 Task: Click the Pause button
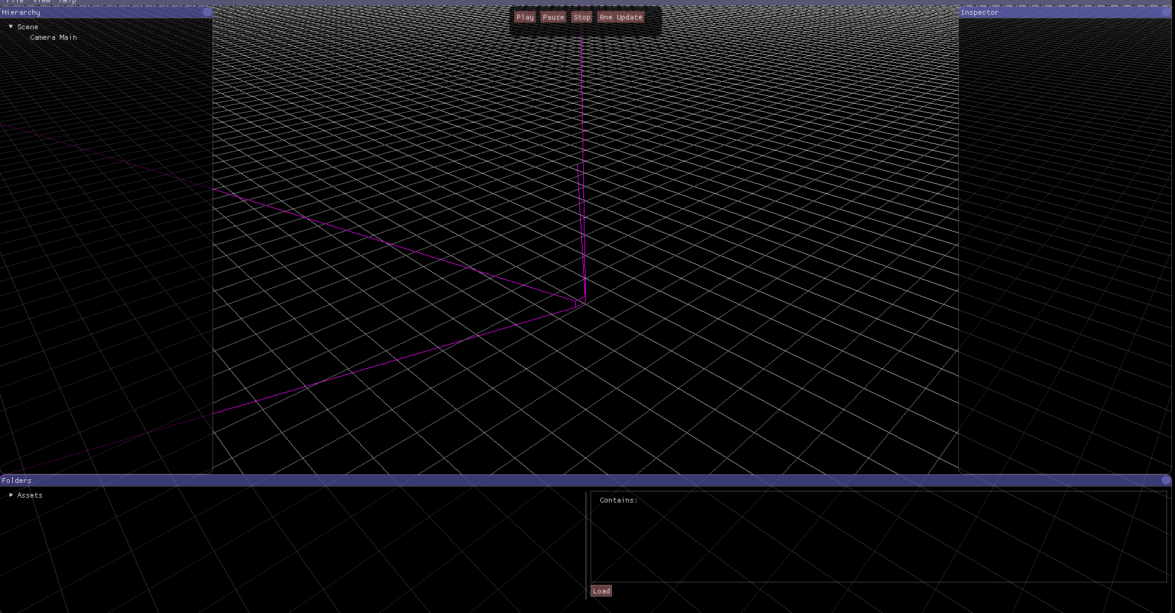point(553,17)
